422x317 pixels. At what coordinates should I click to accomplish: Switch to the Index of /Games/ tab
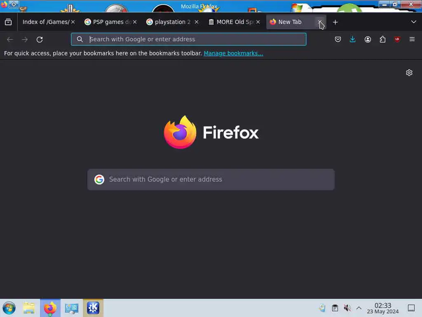click(x=46, y=22)
